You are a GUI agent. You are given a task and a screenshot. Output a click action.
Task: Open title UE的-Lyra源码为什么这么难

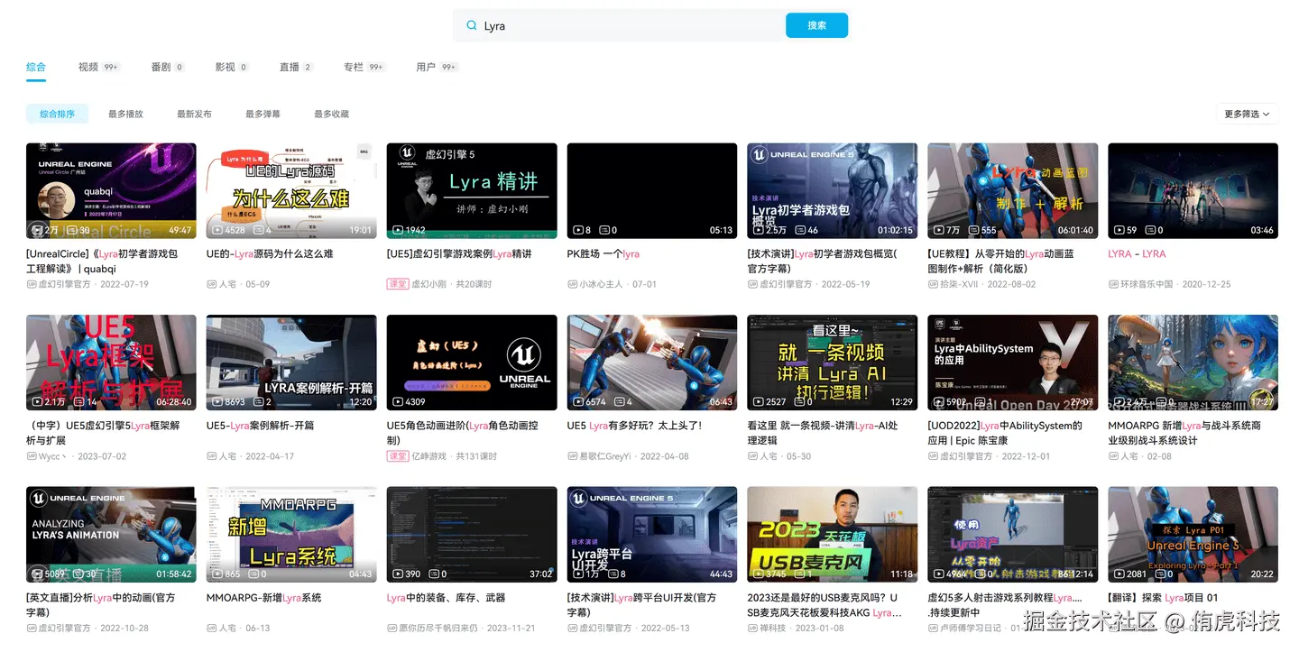coord(270,254)
